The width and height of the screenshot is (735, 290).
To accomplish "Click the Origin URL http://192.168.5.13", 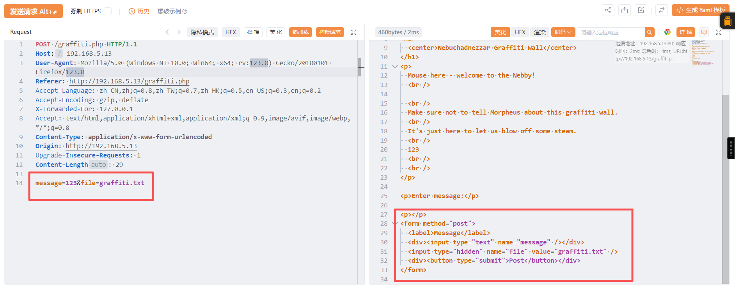I will (101, 146).
